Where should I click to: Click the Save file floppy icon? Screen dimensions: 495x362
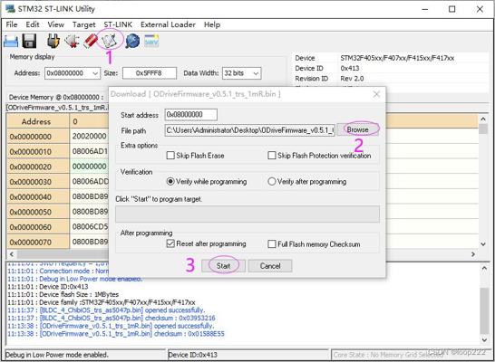[29, 41]
